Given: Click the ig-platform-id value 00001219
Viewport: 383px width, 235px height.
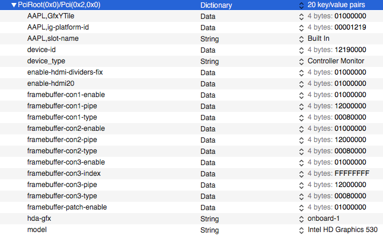Looking at the screenshot, I should pyautogui.click(x=350, y=27).
